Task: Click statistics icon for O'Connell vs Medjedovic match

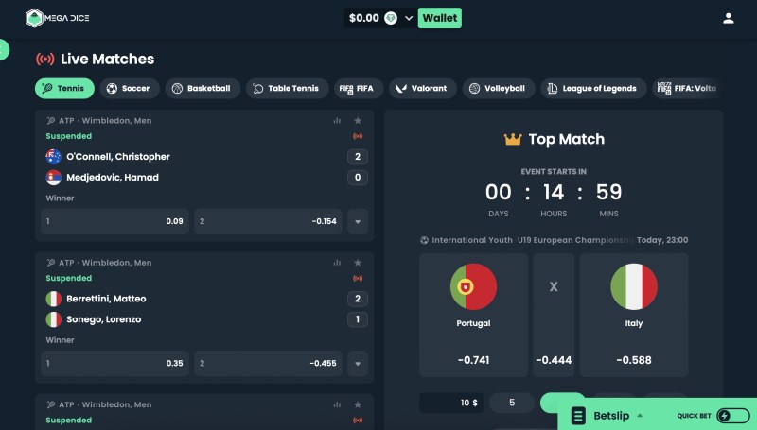Action: [337, 121]
